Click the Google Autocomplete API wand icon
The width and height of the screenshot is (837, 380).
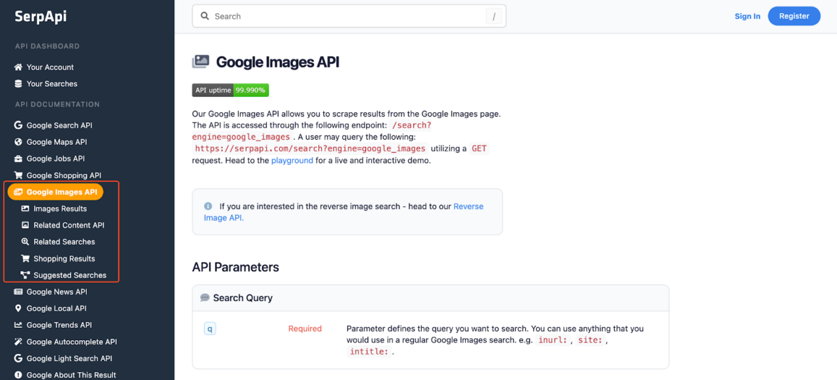click(18, 342)
